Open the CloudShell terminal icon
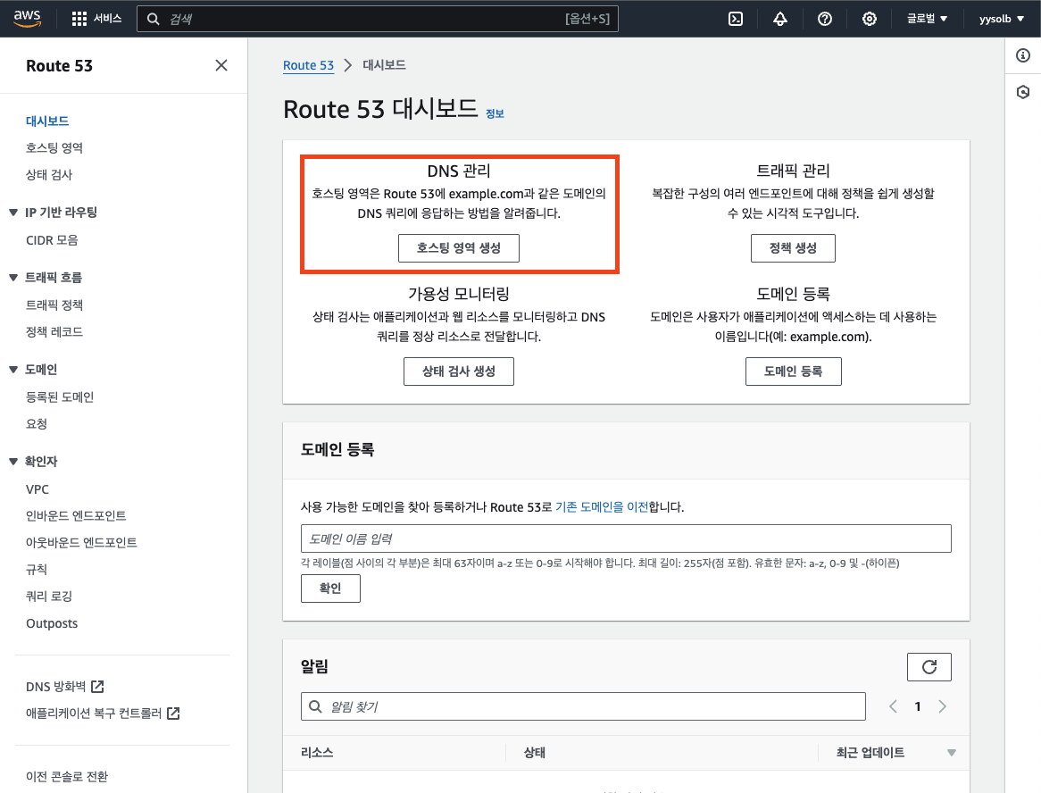This screenshot has width=1041, height=793. (x=736, y=19)
